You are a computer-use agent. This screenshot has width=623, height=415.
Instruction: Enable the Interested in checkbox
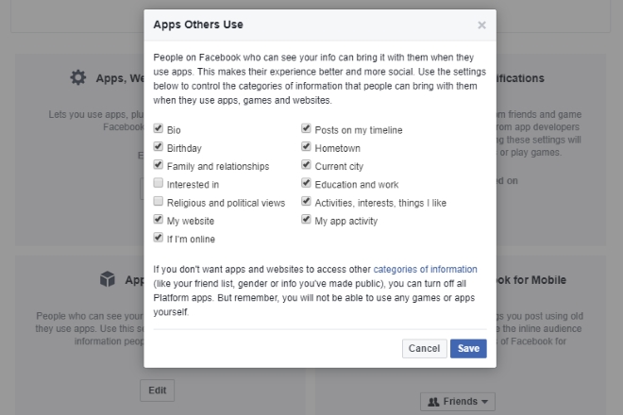[x=159, y=184]
